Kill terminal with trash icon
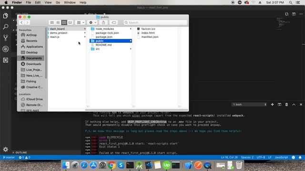305x171 pixels. click(x=286, y=104)
